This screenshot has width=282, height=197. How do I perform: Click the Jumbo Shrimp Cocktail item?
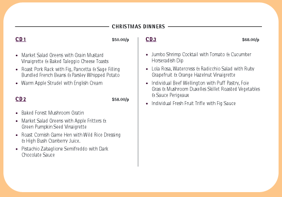pos(201,58)
